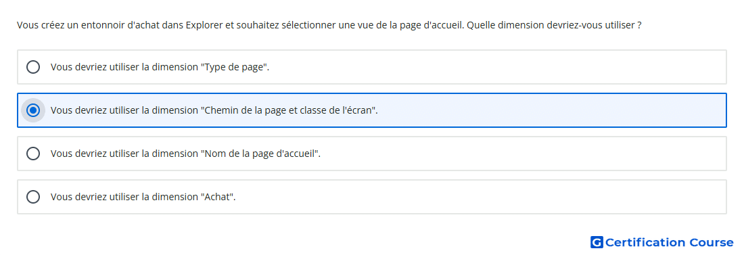Viewport: 744px width, 255px height.
Task: Click the answer text mentioning "Type de page"
Action: [160, 67]
